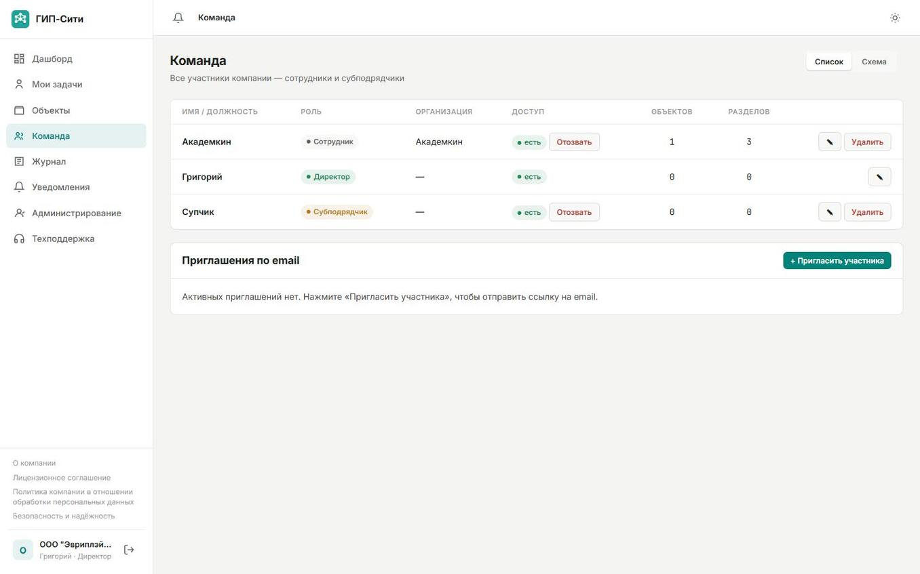Click the Активных приглашений нет message
This screenshot has width=920, height=574.
pyautogui.click(x=390, y=297)
